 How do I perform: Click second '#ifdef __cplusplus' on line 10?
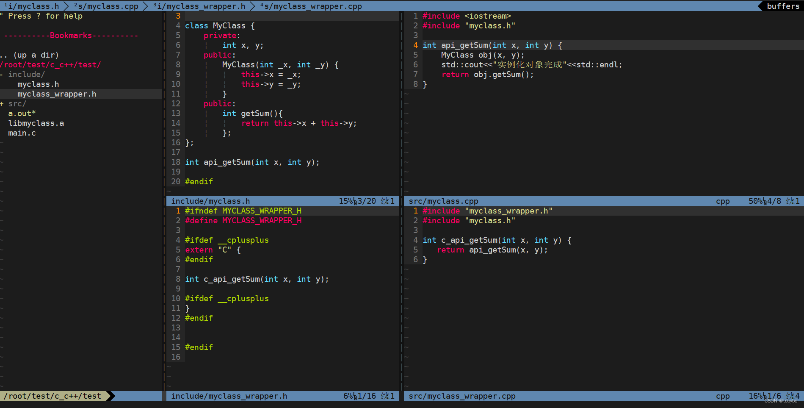[x=227, y=299]
